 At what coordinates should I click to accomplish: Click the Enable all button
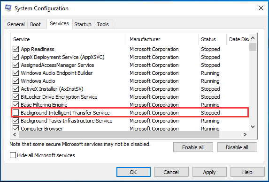point(193,147)
